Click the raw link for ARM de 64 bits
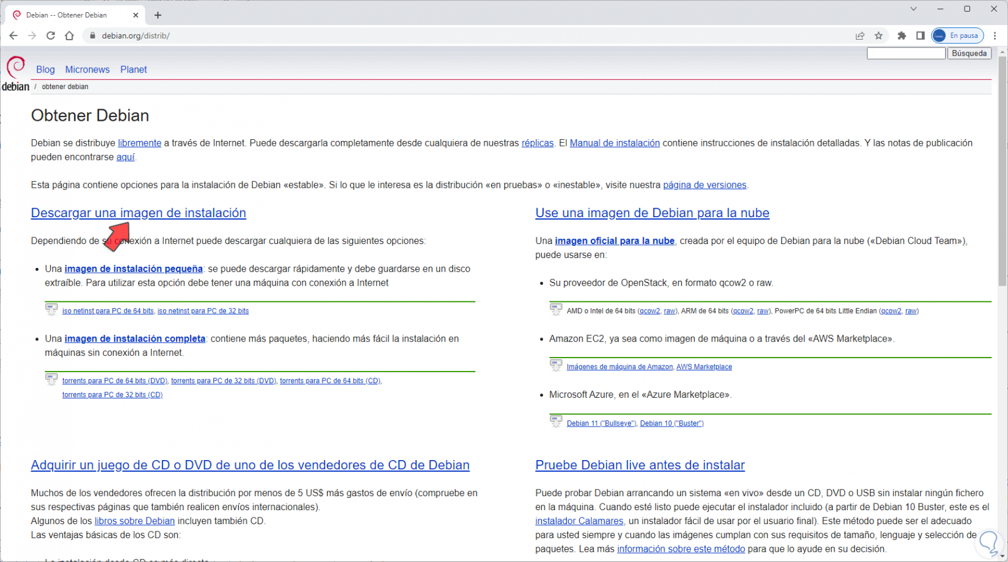Image resolution: width=1008 pixels, height=562 pixels. click(x=763, y=311)
